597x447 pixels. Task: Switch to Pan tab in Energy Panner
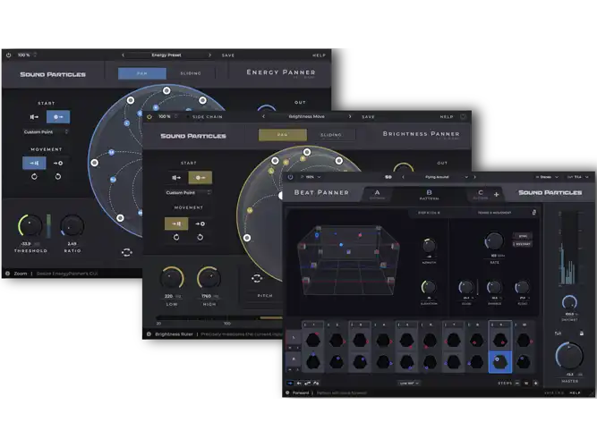coord(142,73)
